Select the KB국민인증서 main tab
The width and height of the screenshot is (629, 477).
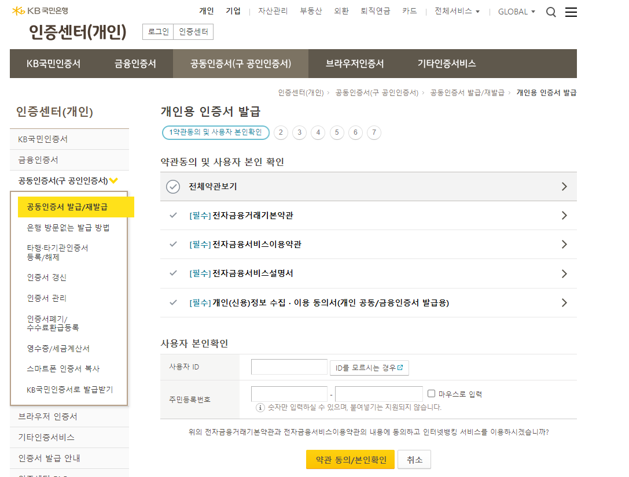[53, 64]
